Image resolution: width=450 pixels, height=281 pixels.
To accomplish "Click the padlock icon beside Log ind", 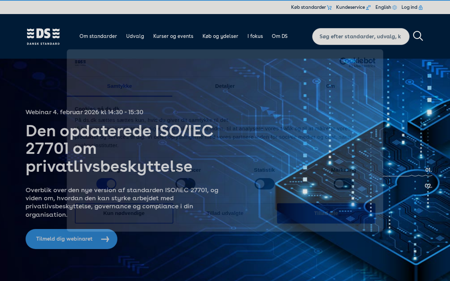I will coord(420,7).
